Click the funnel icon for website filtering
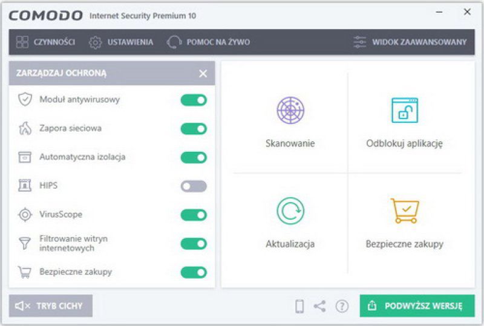484x326 pixels. click(x=25, y=243)
